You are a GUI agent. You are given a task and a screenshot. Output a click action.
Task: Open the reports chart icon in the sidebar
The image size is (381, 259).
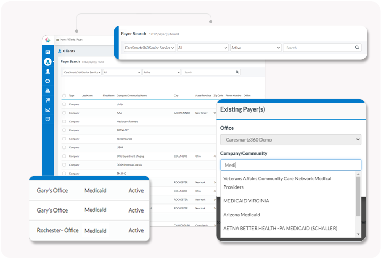tap(48, 110)
